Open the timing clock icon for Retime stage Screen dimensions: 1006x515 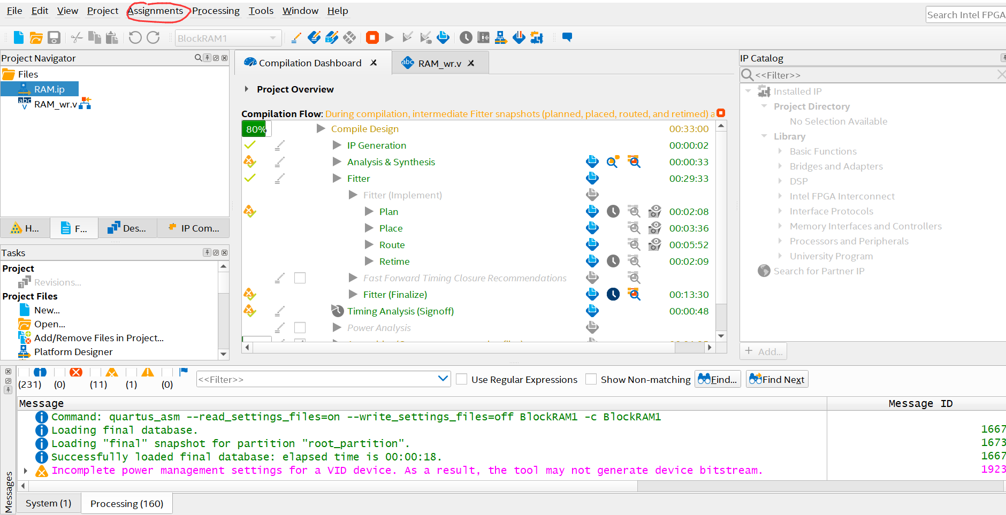click(x=613, y=261)
